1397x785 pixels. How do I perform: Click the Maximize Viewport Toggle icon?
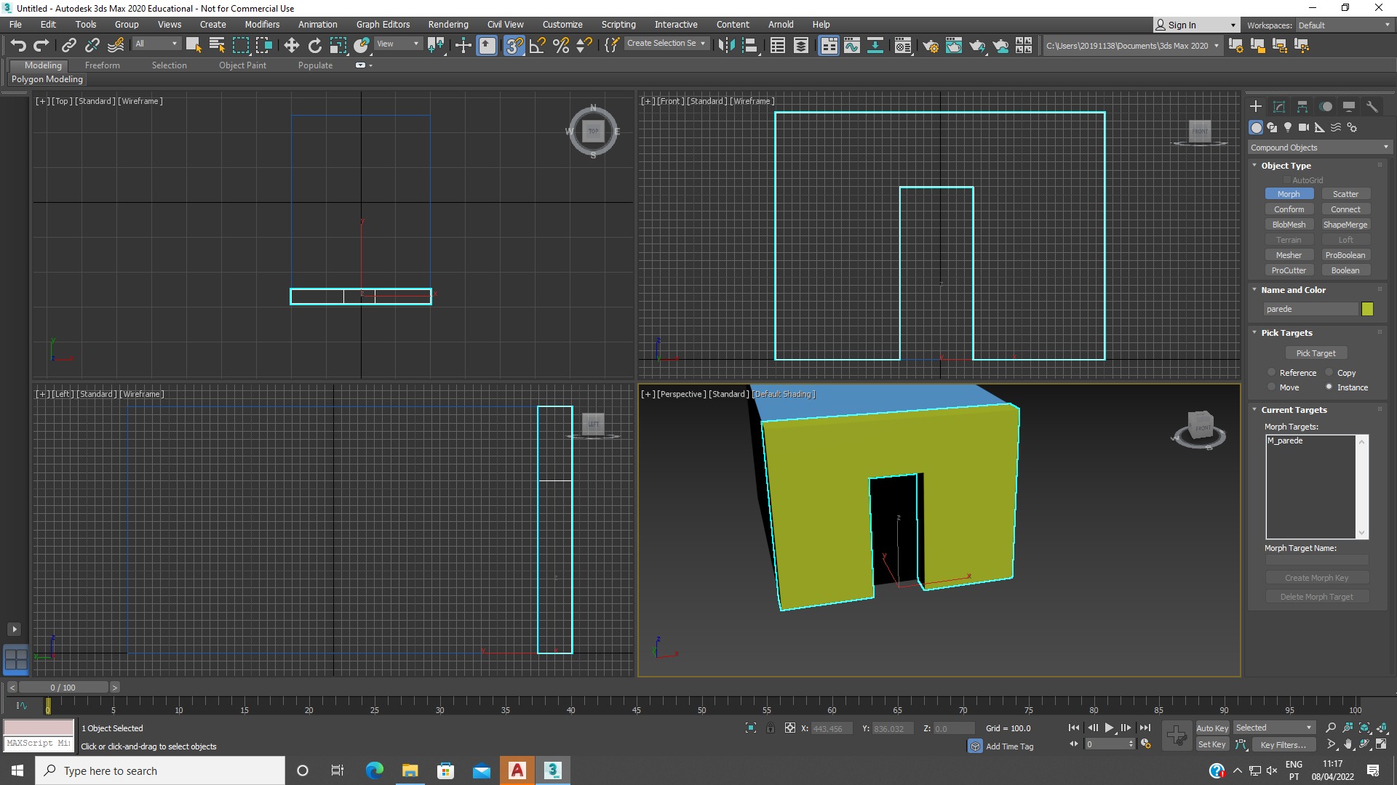[x=1380, y=744]
